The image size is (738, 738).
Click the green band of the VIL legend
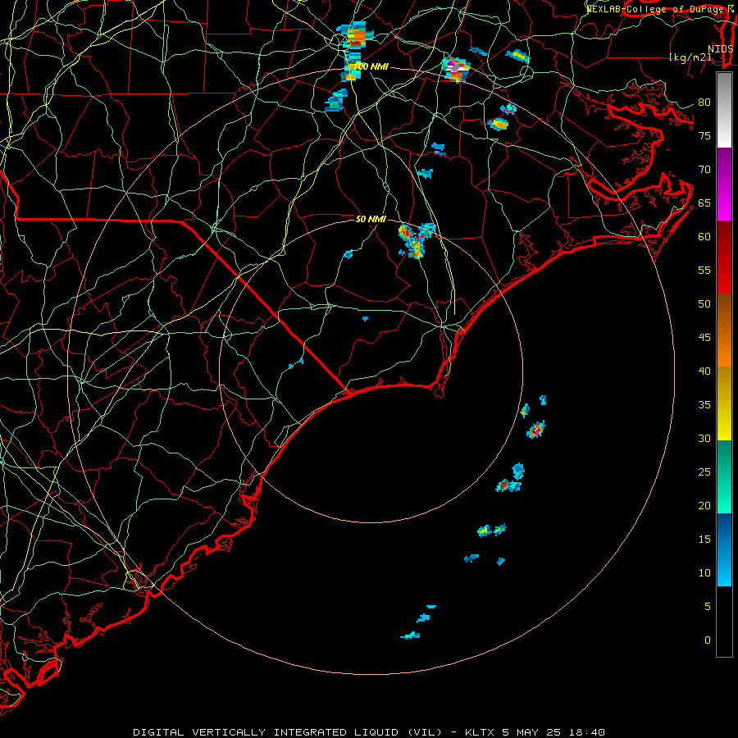click(x=724, y=476)
